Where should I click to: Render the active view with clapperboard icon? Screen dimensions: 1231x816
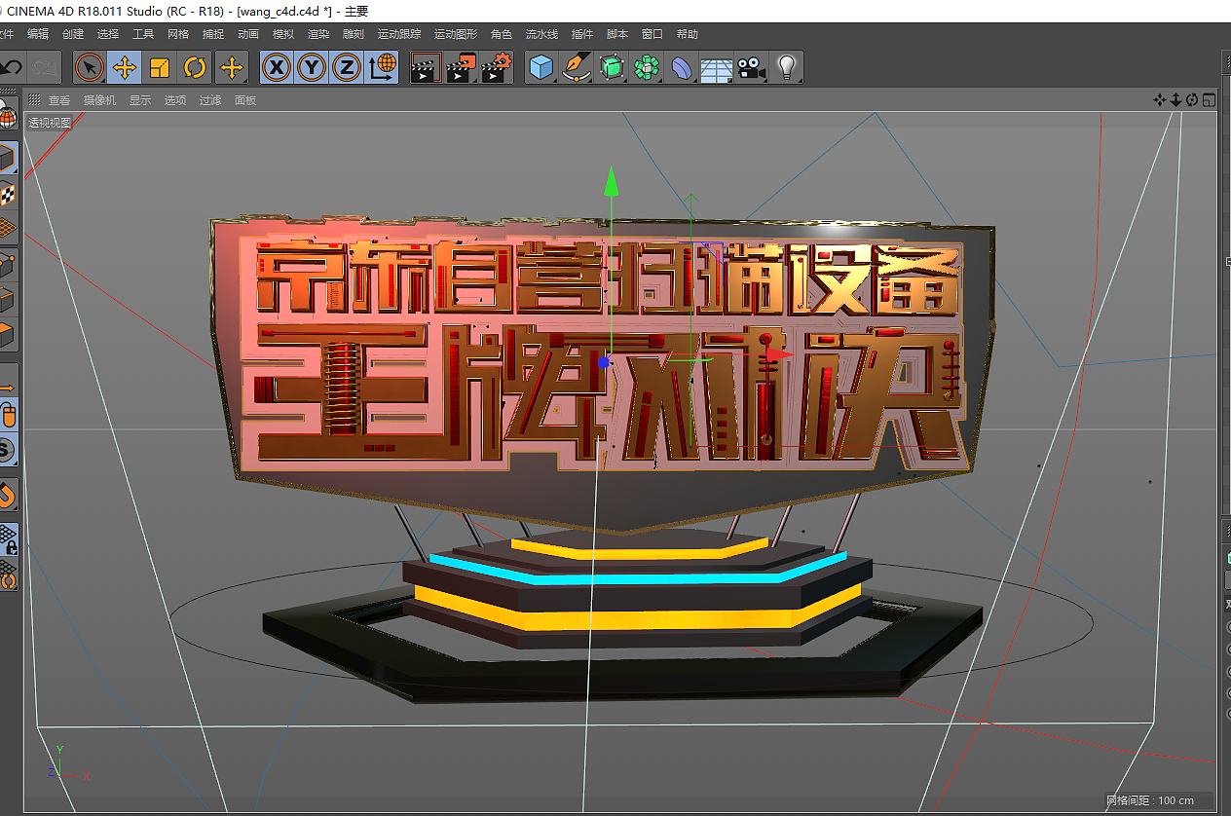(x=425, y=67)
